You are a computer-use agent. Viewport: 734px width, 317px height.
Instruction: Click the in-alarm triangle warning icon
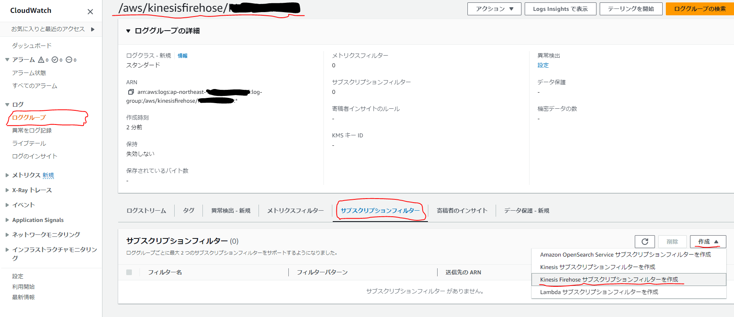[x=41, y=60]
